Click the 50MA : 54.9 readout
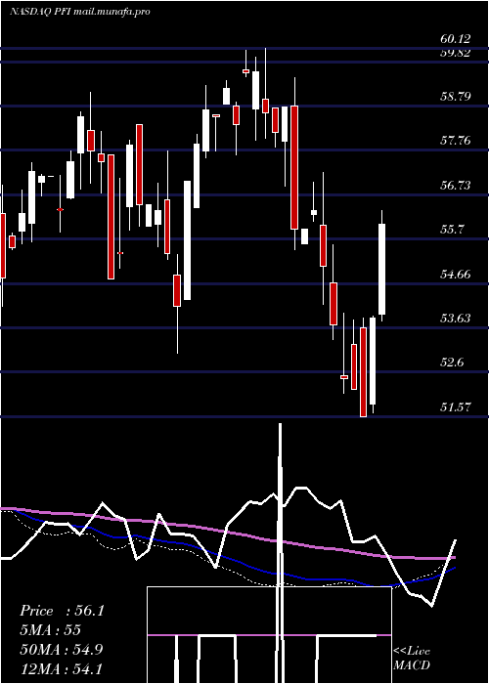Viewport: 489px width, 684px height. click(x=62, y=649)
